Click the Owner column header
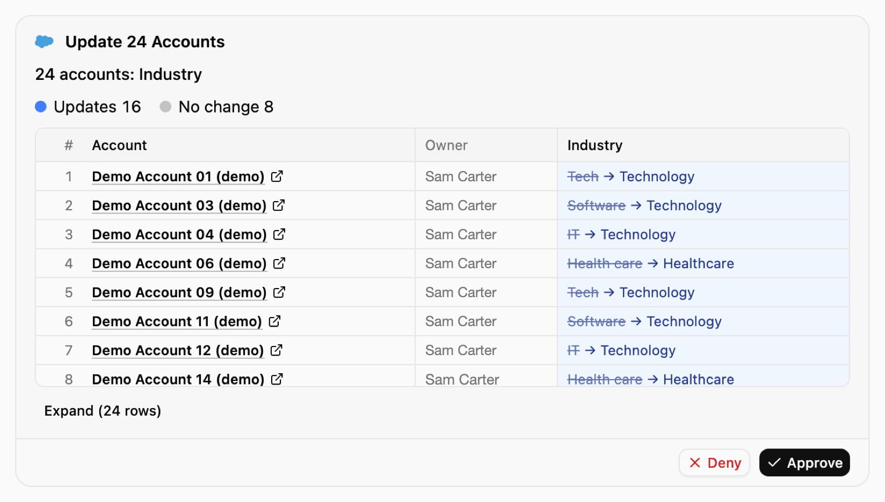The width and height of the screenshot is (885, 502). pyautogui.click(x=446, y=145)
